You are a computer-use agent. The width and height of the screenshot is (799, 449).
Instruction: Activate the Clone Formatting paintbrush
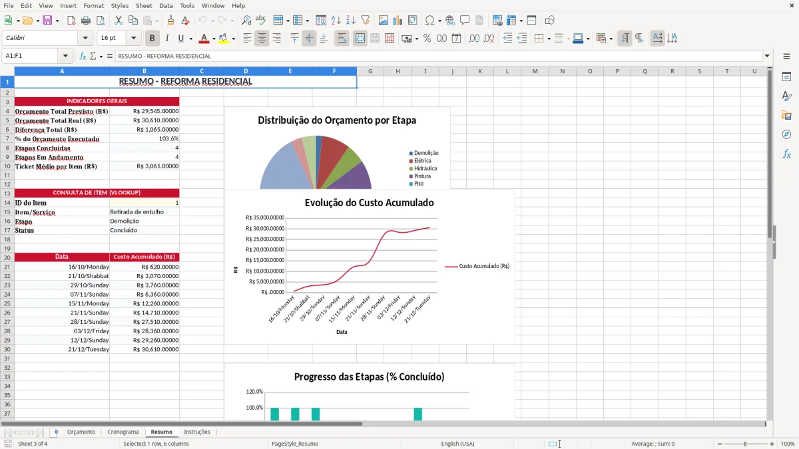pyautogui.click(x=170, y=21)
